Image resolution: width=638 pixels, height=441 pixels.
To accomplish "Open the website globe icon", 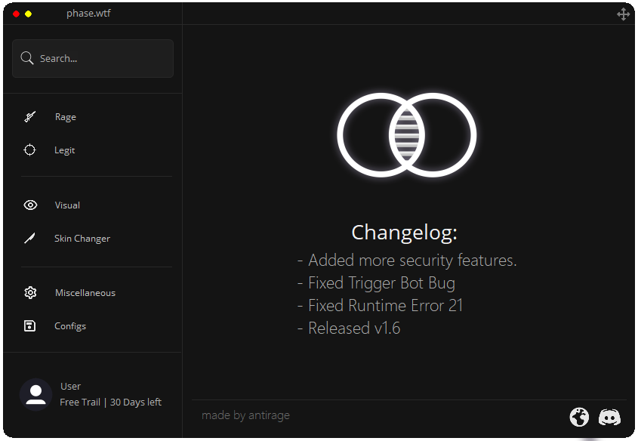I will click(579, 417).
